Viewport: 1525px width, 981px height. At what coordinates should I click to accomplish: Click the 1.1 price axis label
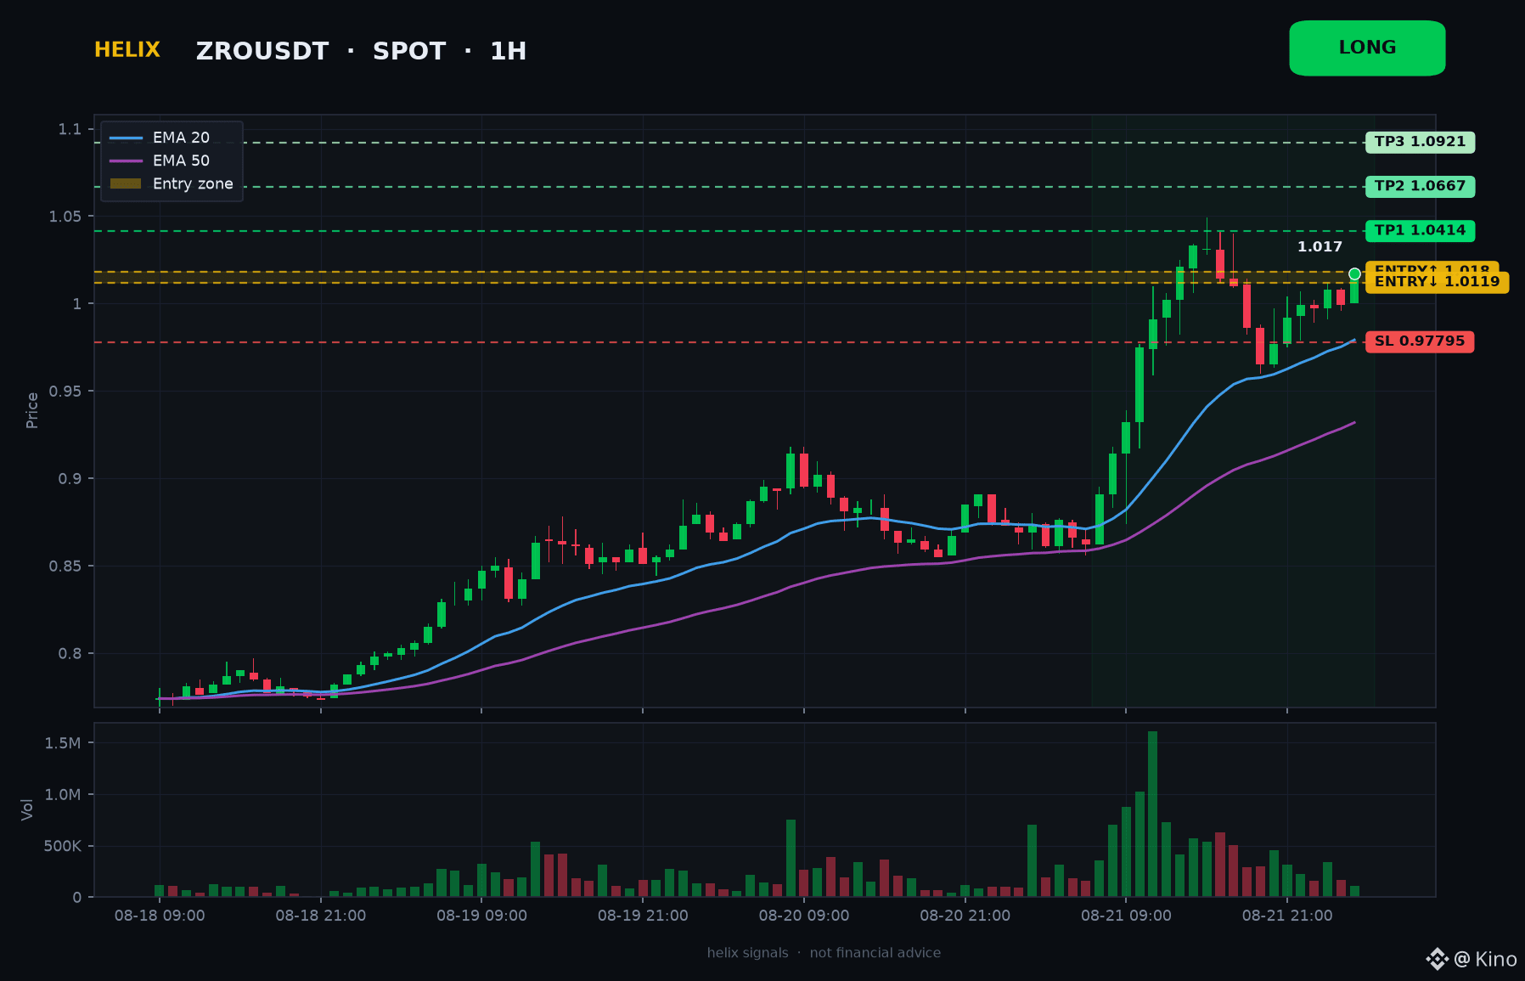[x=70, y=129]
